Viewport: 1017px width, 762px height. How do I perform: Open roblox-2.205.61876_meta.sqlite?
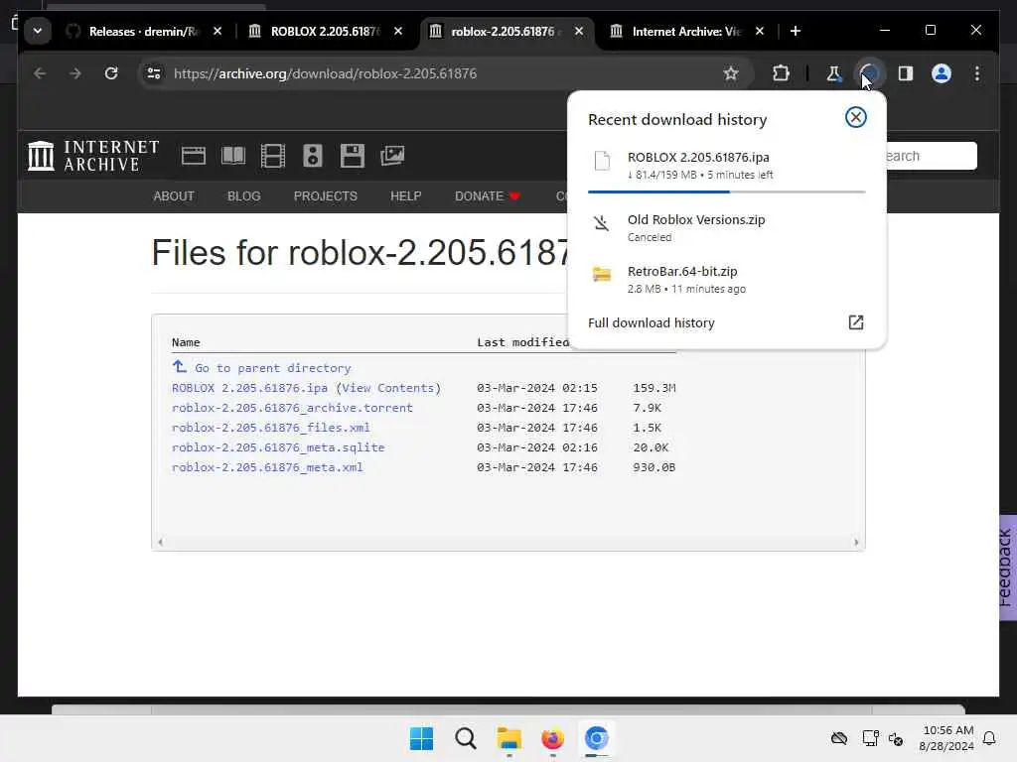click(x=278, y=447)
